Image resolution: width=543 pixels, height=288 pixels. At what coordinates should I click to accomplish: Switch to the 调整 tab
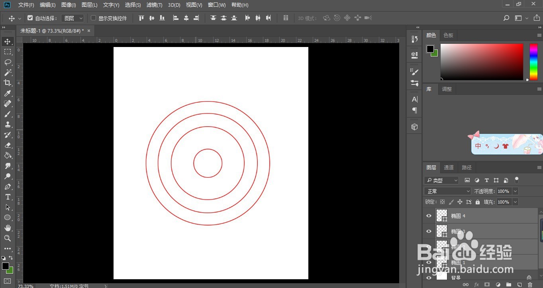pos(447,89)
